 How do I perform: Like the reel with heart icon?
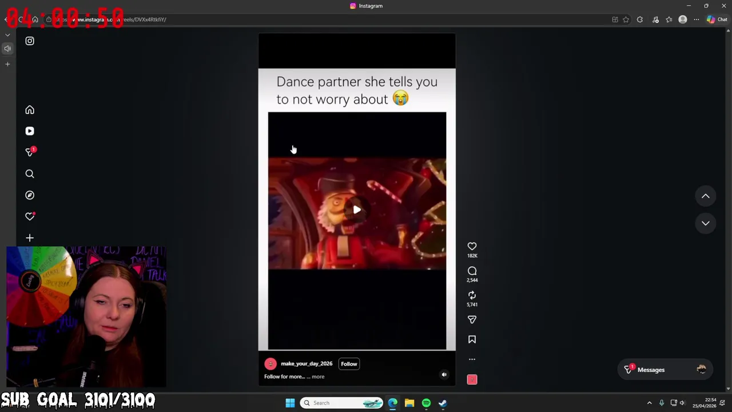[x=472, y=246]
